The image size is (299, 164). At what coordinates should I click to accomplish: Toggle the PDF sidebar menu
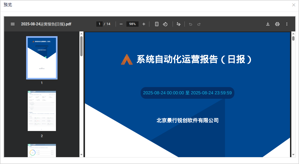pyautogui.click(x=13, y=24)
